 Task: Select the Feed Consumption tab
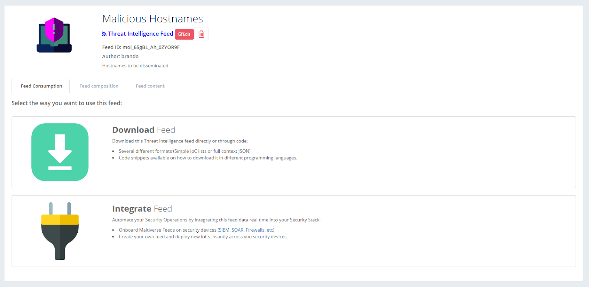click(41, 86)
